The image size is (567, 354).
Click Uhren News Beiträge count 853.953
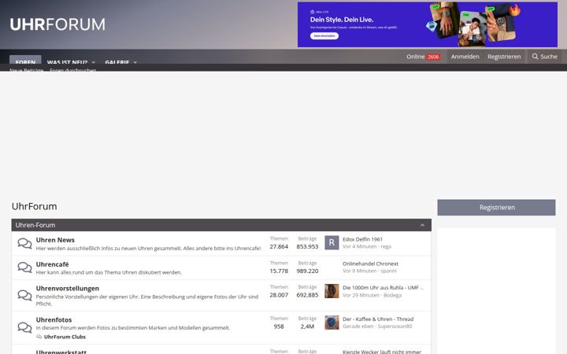tap(307, 246)
